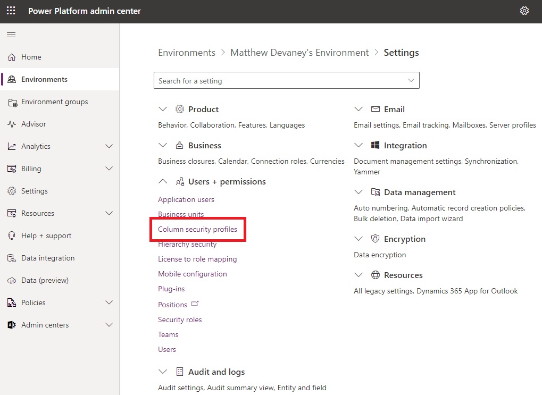542x395 pixels.
Task: Select the Environment groups sidebar icon
Action: [12, 102]
